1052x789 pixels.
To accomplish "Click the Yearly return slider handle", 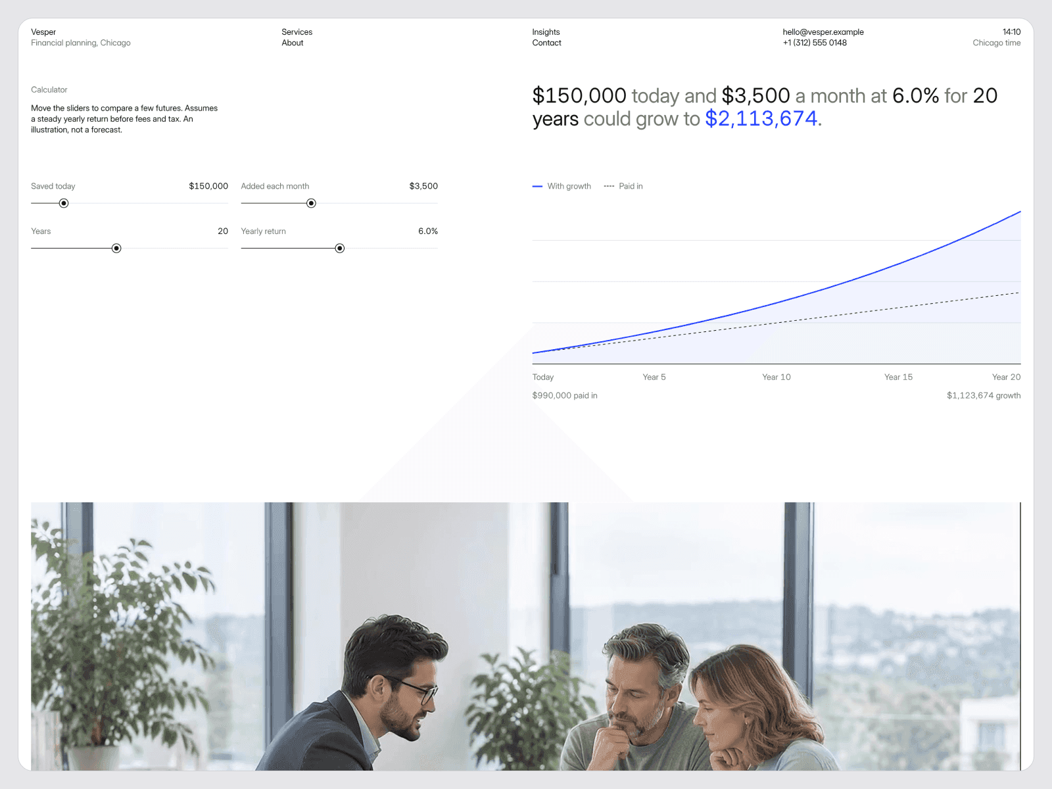I will tap(340, 248).
